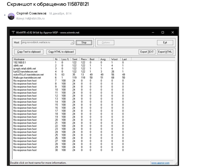Click the Worst column header
The image size is (205, 168).
pyautogui.click(x=115, y=59)
